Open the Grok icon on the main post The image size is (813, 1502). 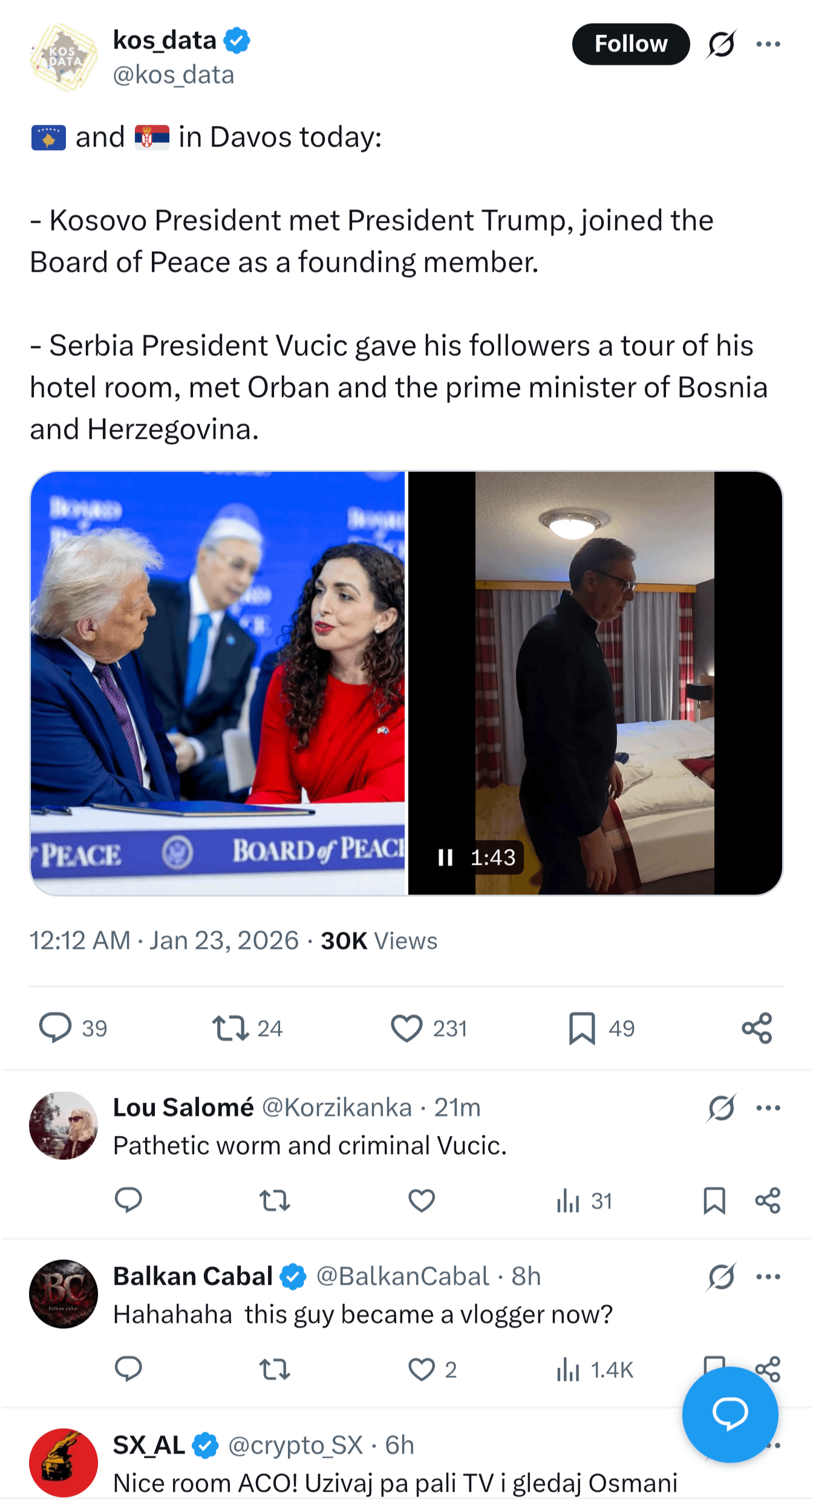point(721,44)
